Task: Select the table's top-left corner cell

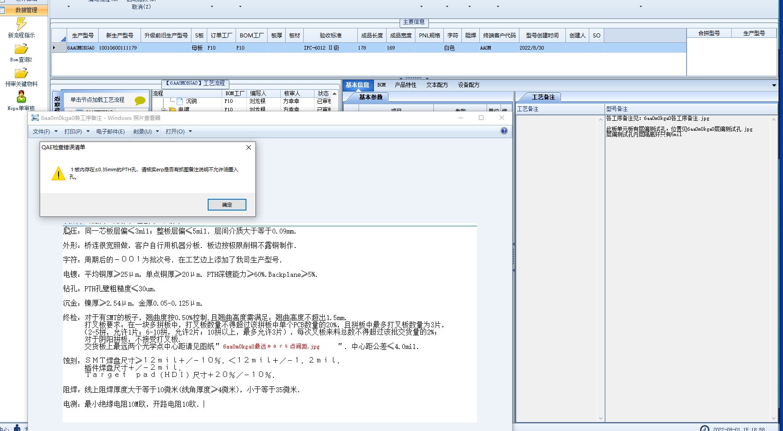Action: pos(59,36)
